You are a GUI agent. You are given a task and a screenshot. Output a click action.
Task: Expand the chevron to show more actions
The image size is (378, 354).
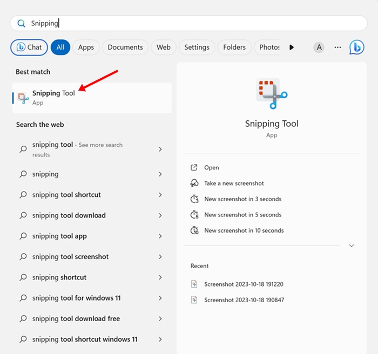tap(352, 246)
